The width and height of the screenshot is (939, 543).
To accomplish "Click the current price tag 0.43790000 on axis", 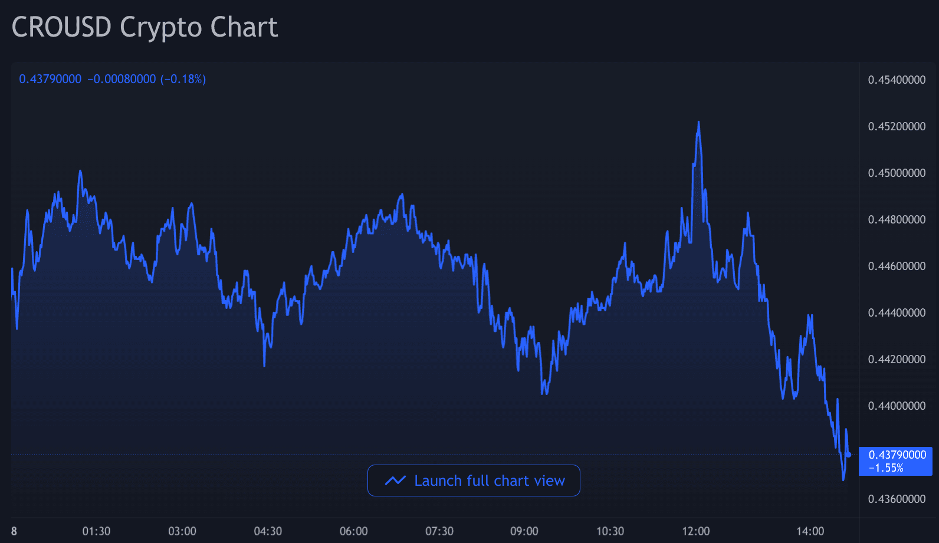I will click(897, 455).
